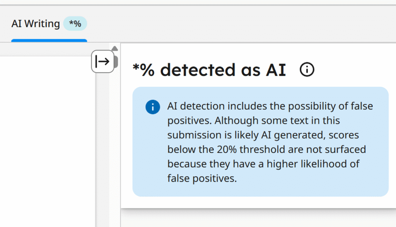This screenshot has width=396, height=227.
Task: Click the scrollbar track below the thumb
Action: pyautogui.click(x=114, y=154)
